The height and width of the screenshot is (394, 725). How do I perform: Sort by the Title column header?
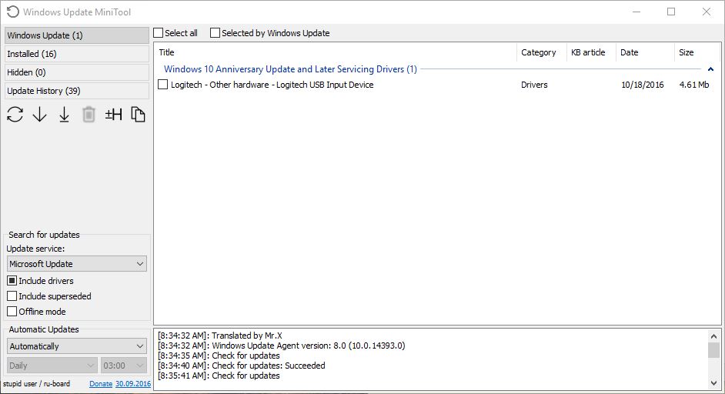(336, 52)
